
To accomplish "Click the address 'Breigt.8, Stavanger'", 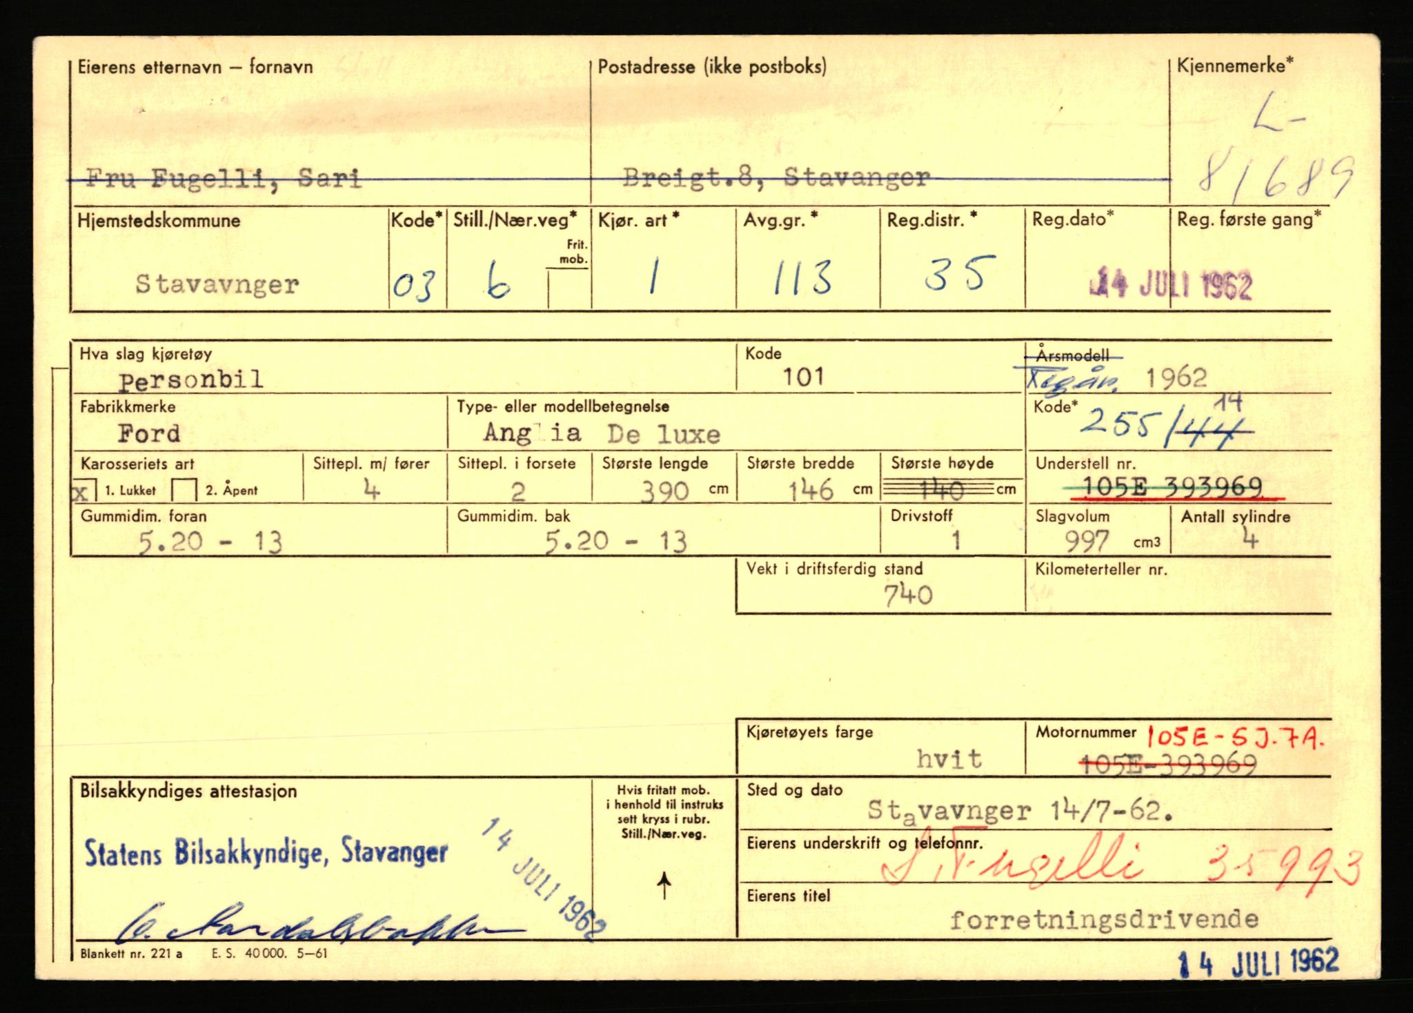I will tap(777, 178).
